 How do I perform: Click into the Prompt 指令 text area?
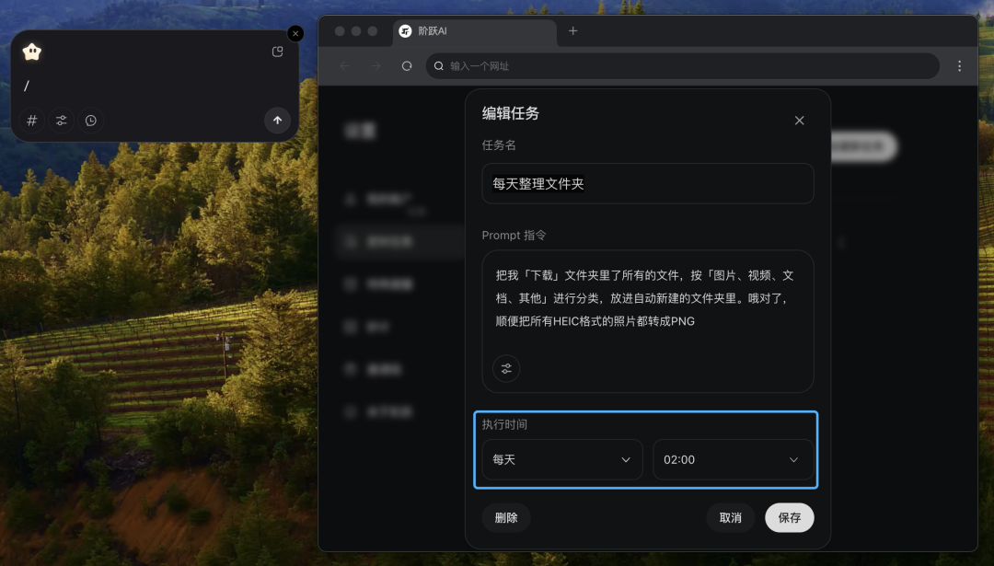[x=648, y=321]
